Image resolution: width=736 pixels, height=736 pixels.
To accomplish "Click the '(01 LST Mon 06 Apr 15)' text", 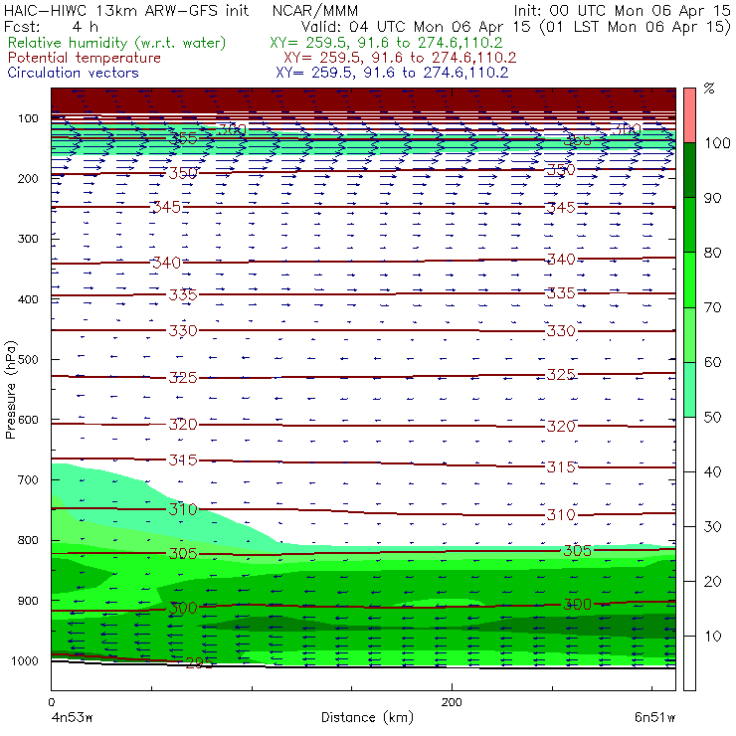I will (636, 27).
